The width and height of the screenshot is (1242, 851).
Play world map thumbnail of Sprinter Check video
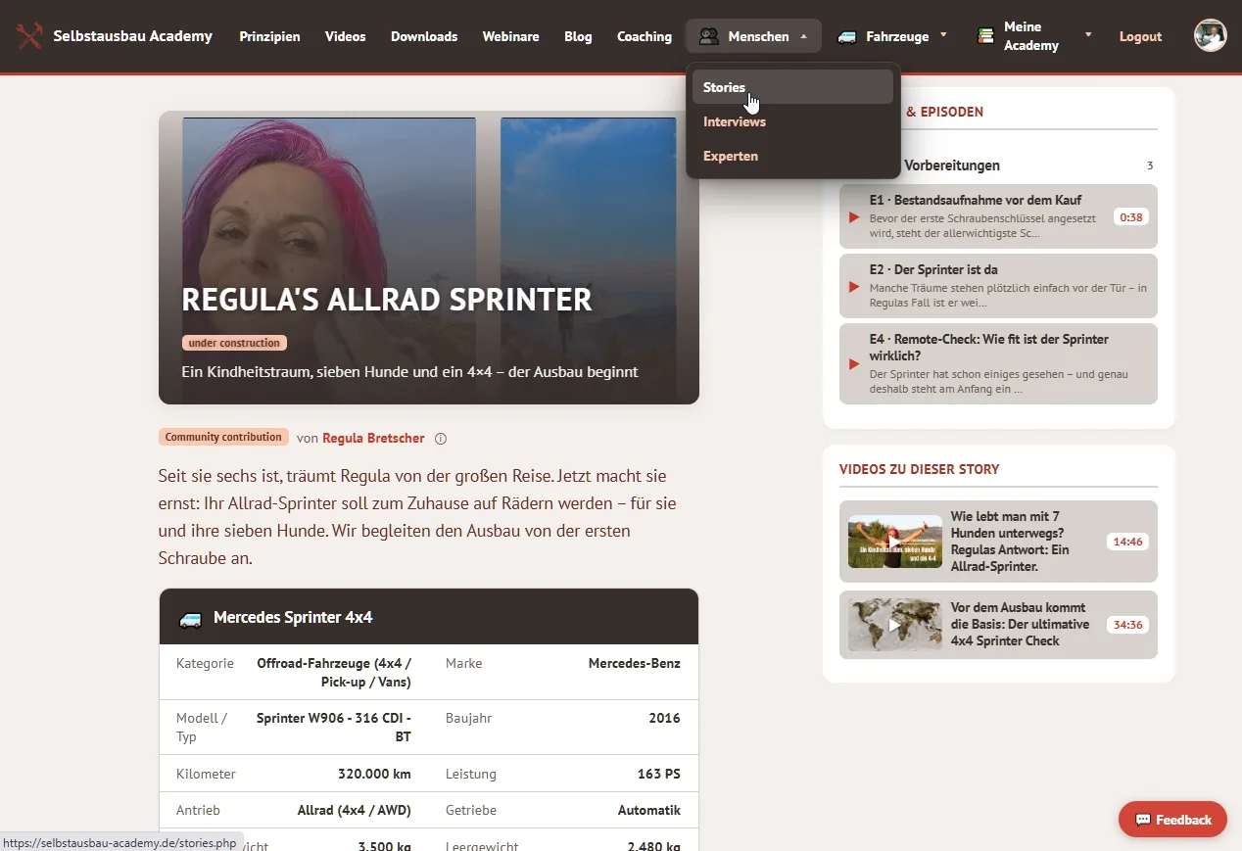(x=895, y=625)
